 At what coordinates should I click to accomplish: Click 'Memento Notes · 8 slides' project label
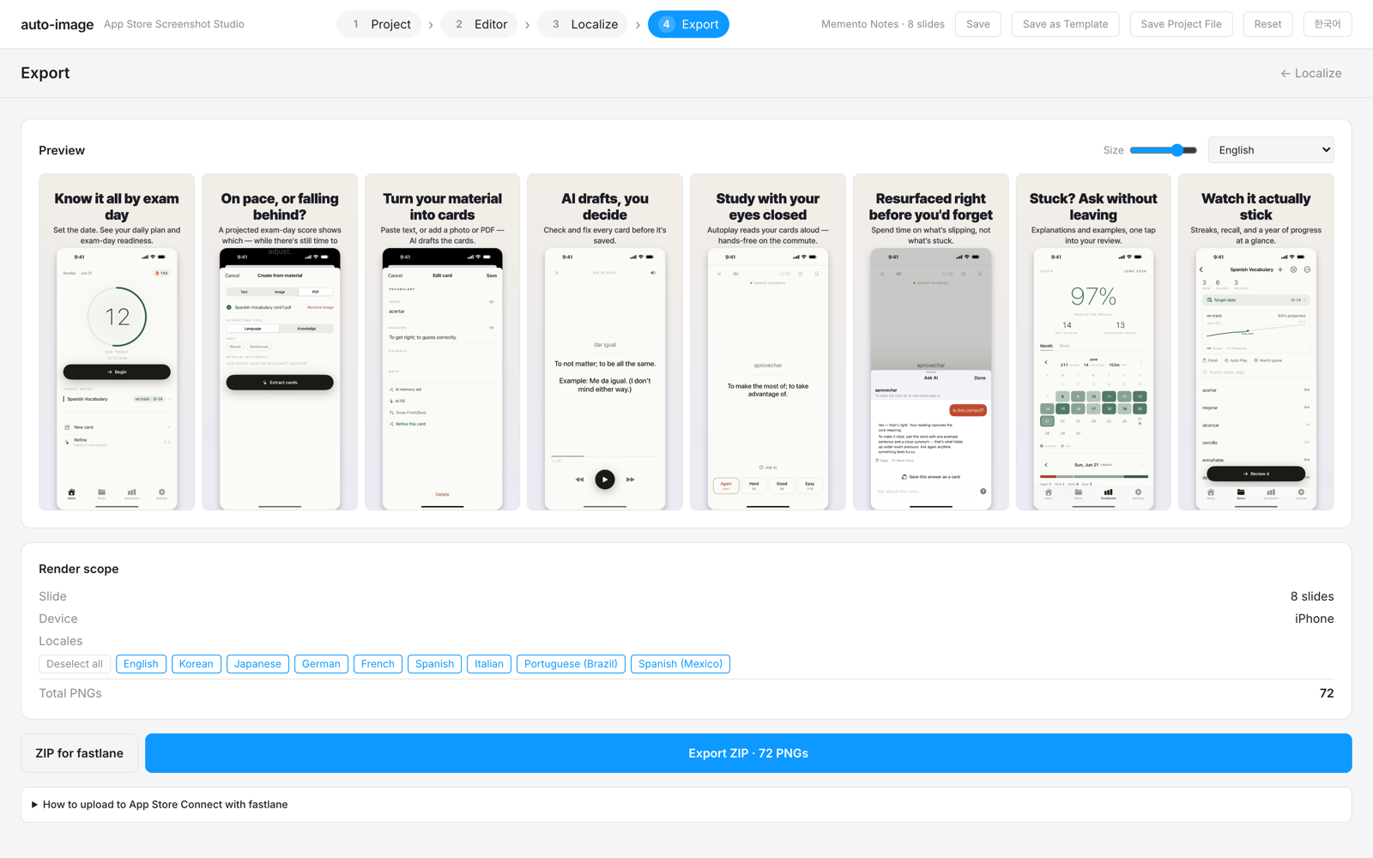(883, 24)
